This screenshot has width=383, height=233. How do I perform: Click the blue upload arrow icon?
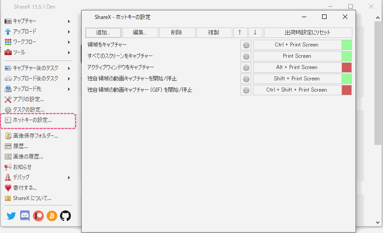(8, 32)
